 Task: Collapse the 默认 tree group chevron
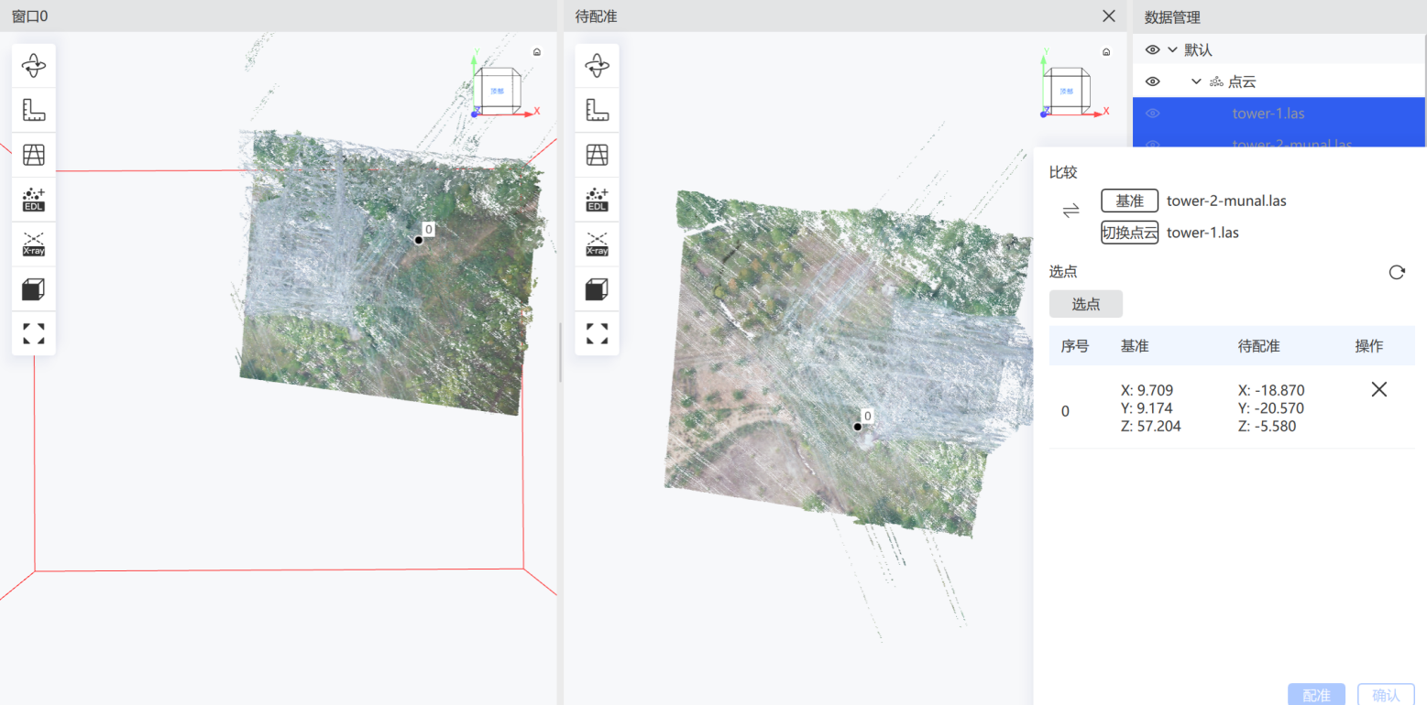tap(1172, 49)
